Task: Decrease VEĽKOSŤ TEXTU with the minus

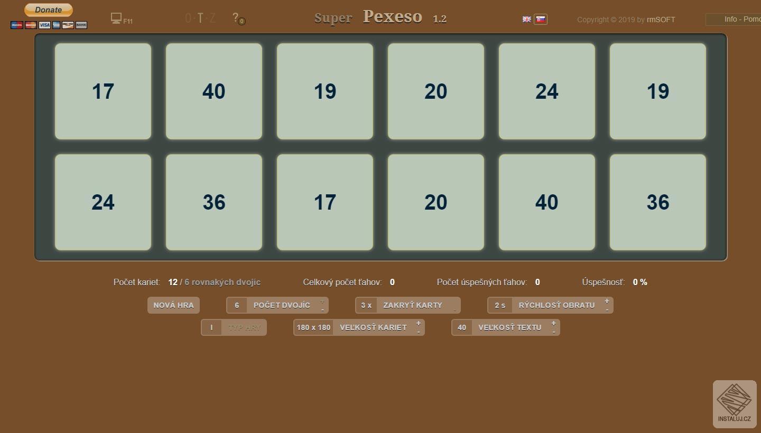Action: pos(554,332)
